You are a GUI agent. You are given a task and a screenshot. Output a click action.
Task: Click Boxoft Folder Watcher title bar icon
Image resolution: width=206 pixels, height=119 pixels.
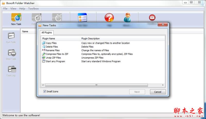coord(3,3)
